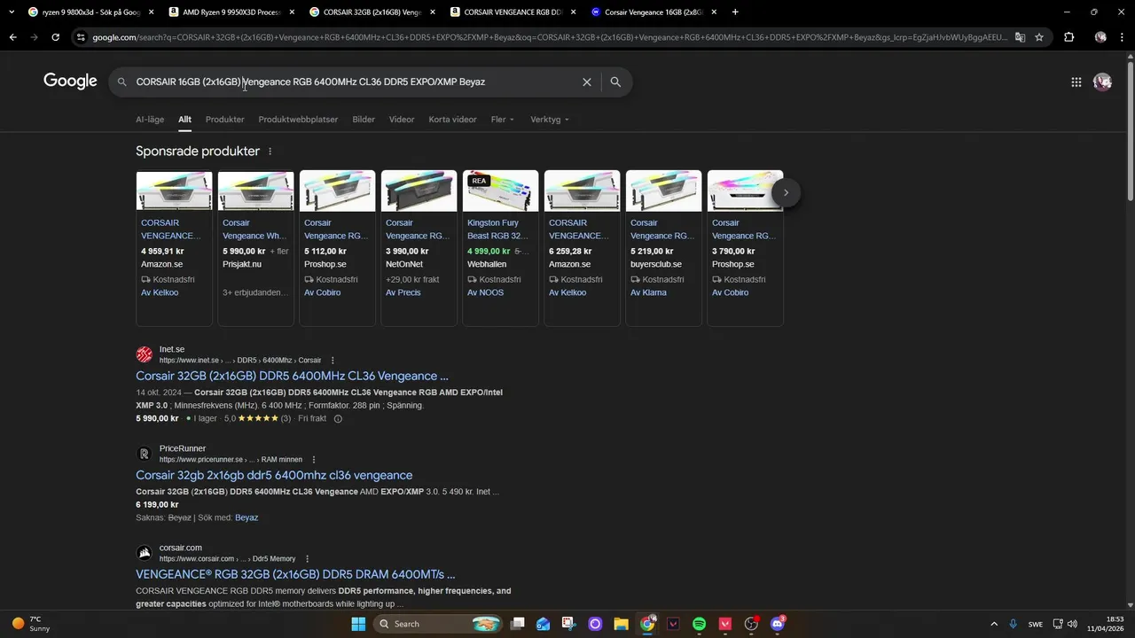The height and width of the screenshot is (638, 1135).
Task: Open Sponsrade produkter three-dot info
Action: coord(270,152)
